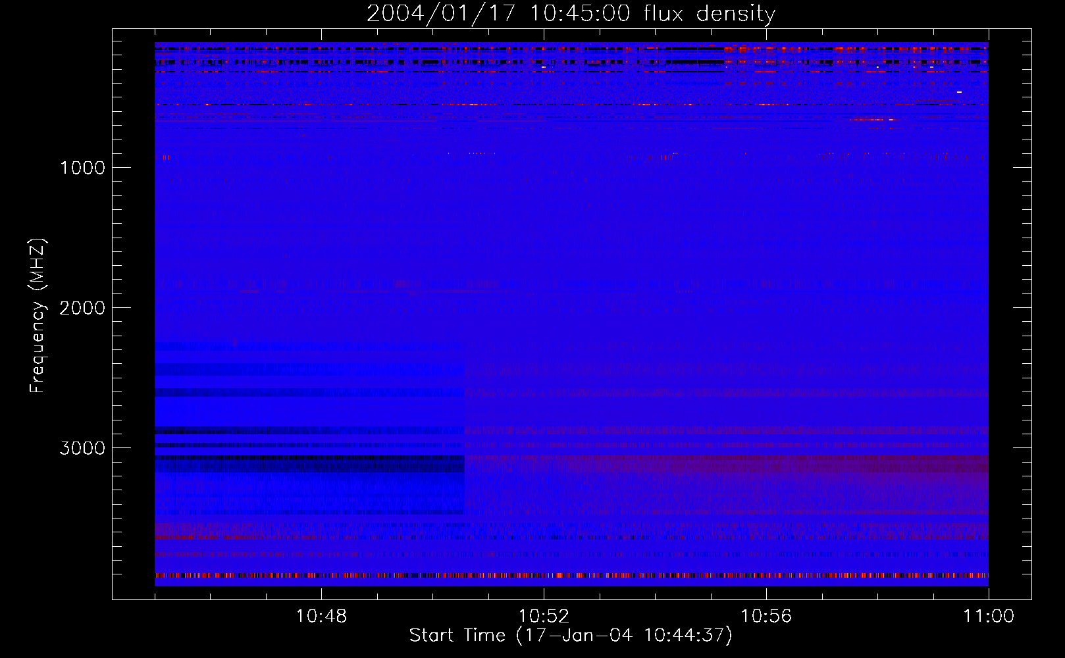Click the 10:48 time tick label
1065x658 pixels.
tap(321, 617)
